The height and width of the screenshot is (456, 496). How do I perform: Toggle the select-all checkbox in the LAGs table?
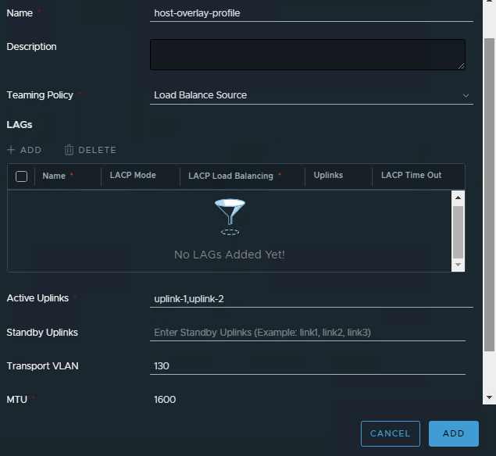22,176
